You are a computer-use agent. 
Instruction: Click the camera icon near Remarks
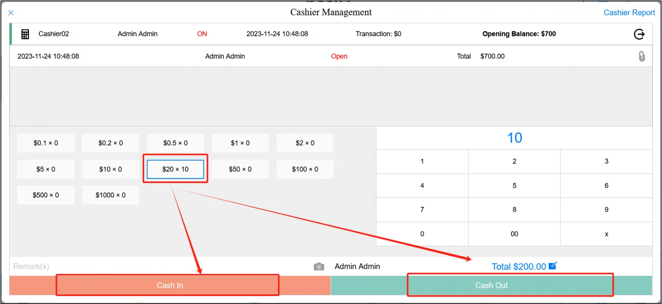[319, 267]
